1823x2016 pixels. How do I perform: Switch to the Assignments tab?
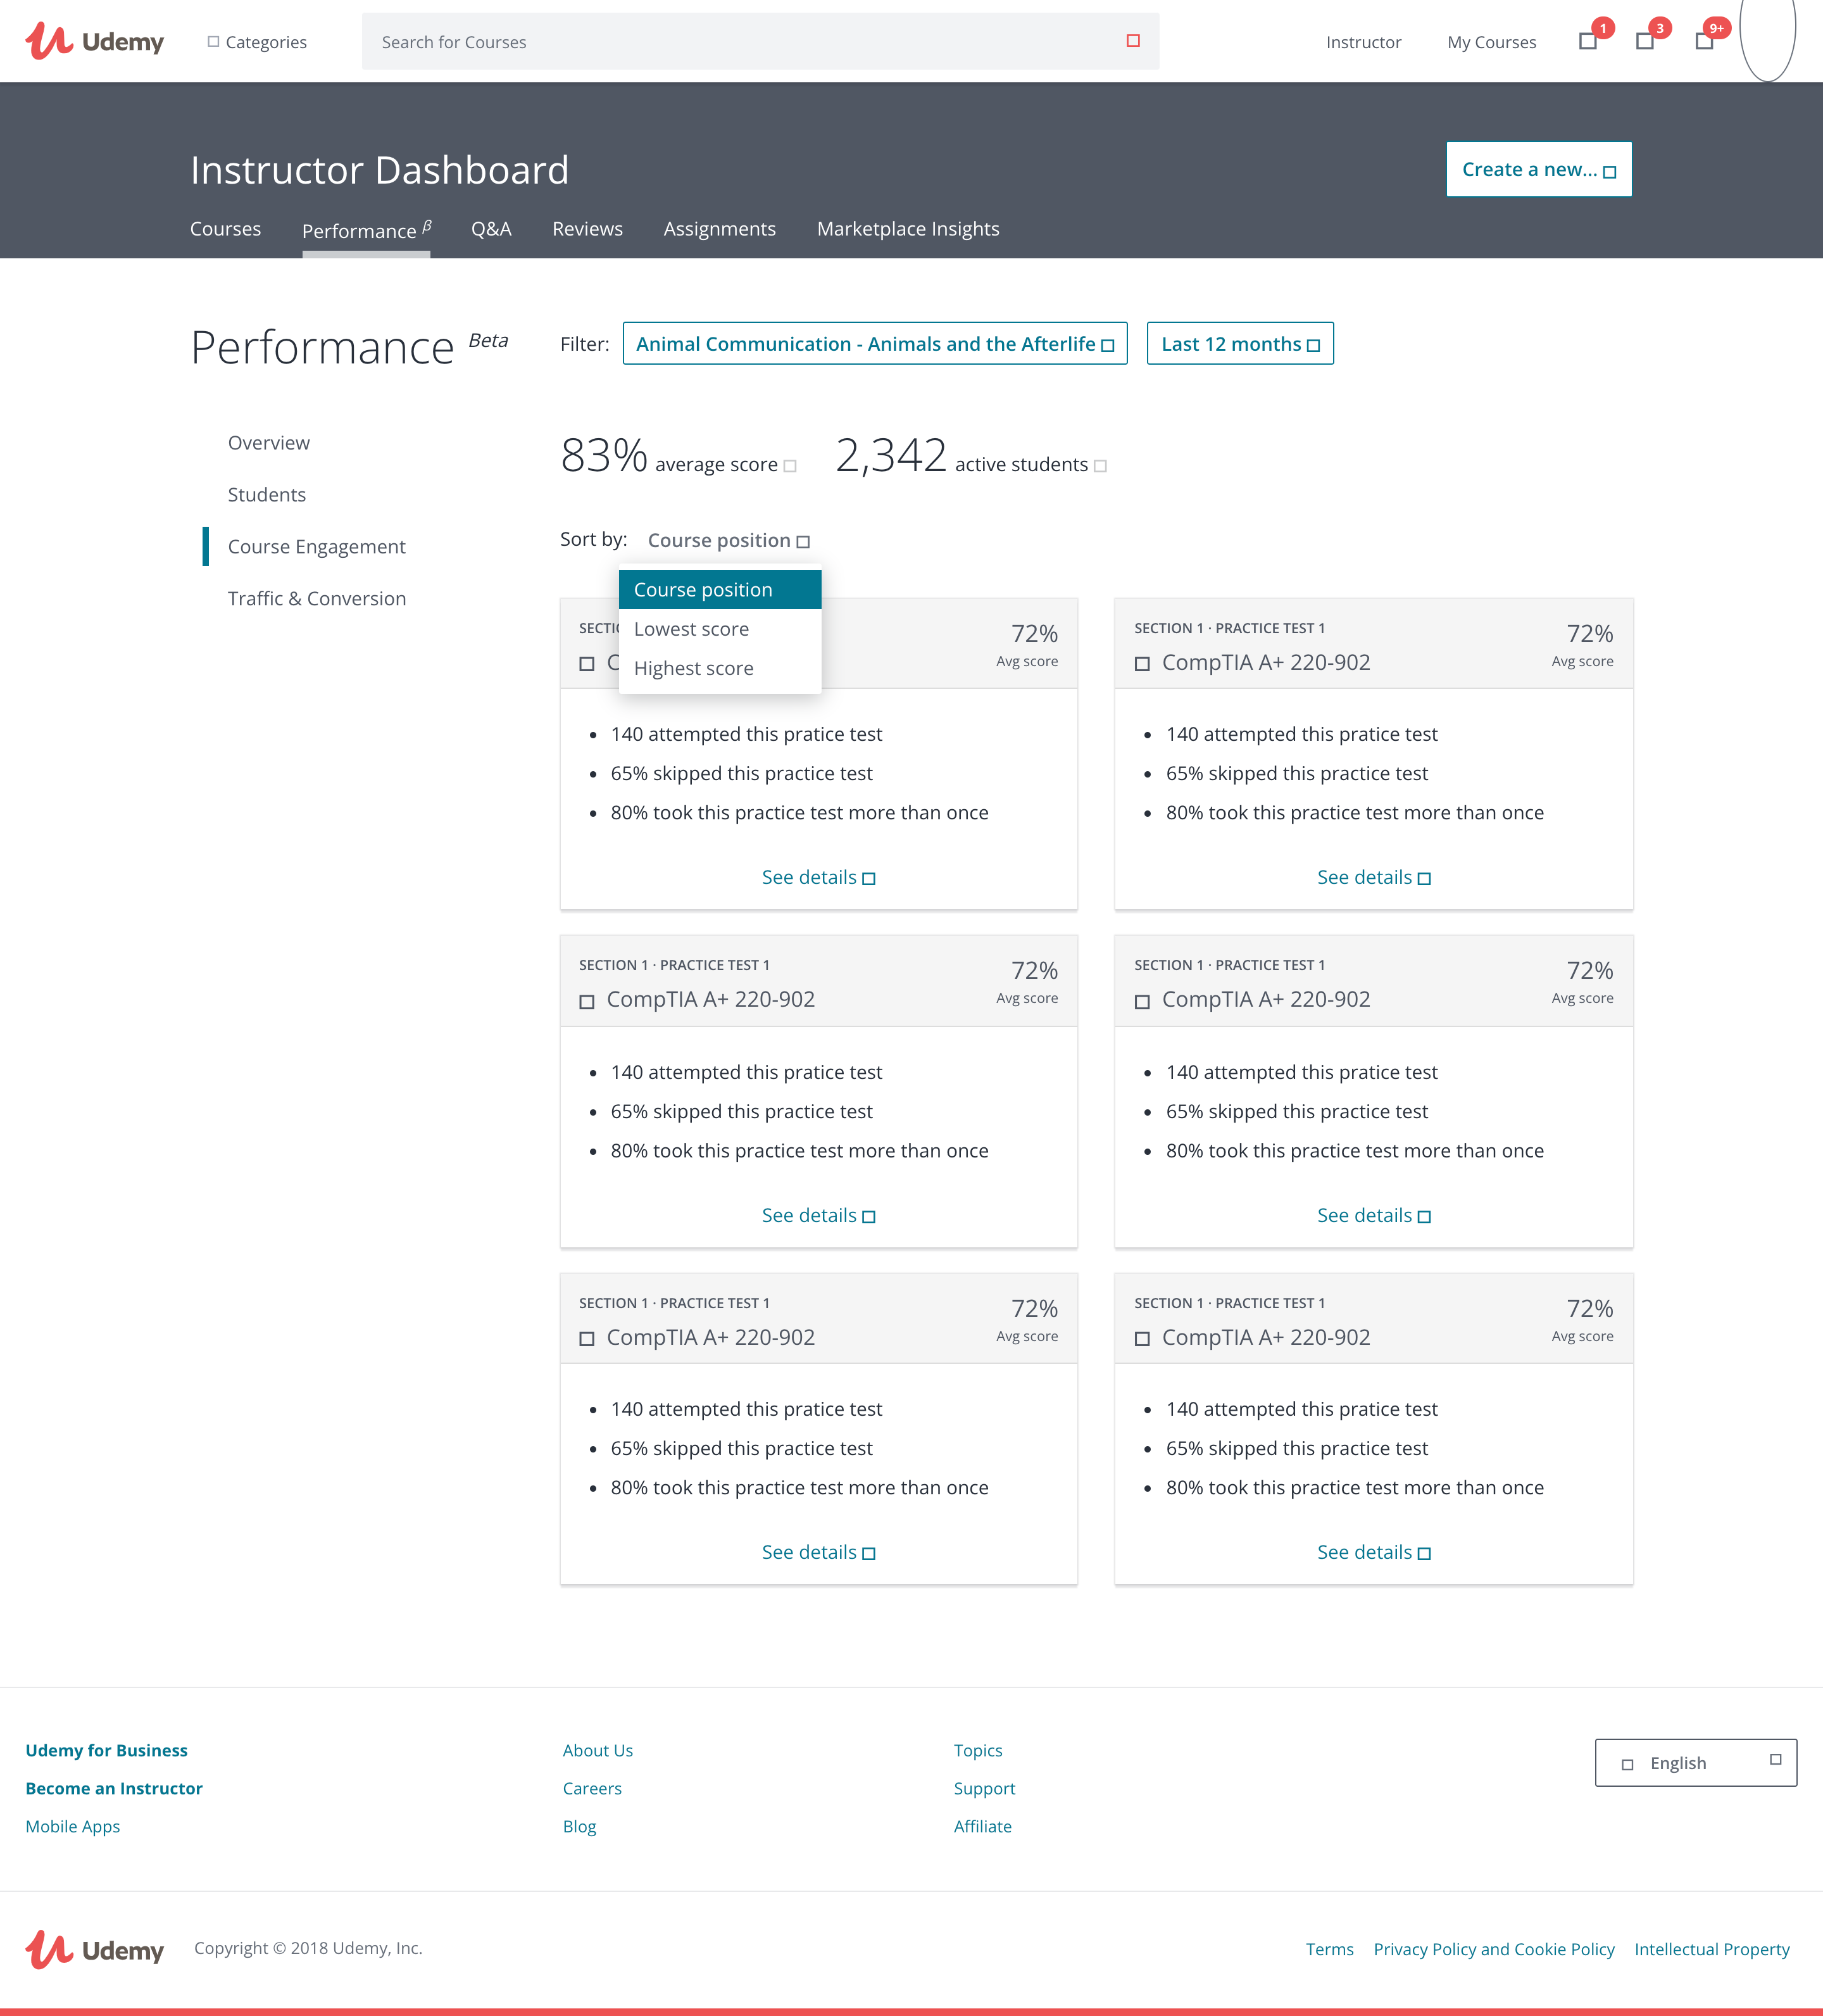(x=720, y=229)
